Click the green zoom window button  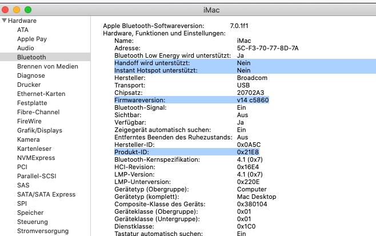pos(28,10)
